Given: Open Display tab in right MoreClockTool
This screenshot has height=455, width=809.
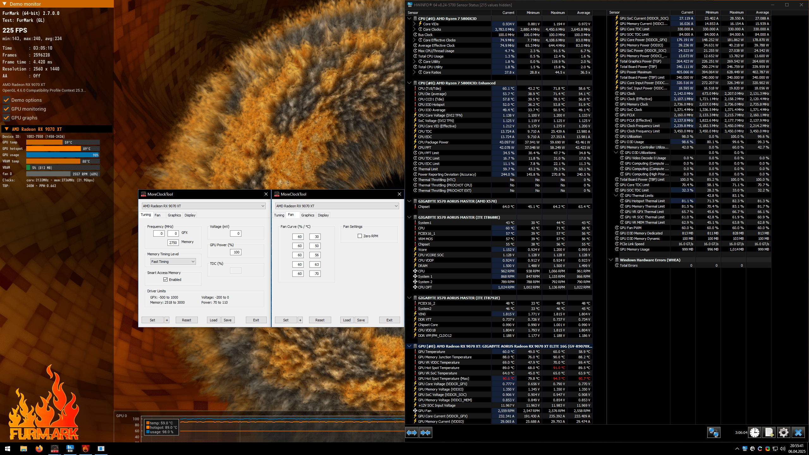Looking at the screenshot, I should 323,215.
